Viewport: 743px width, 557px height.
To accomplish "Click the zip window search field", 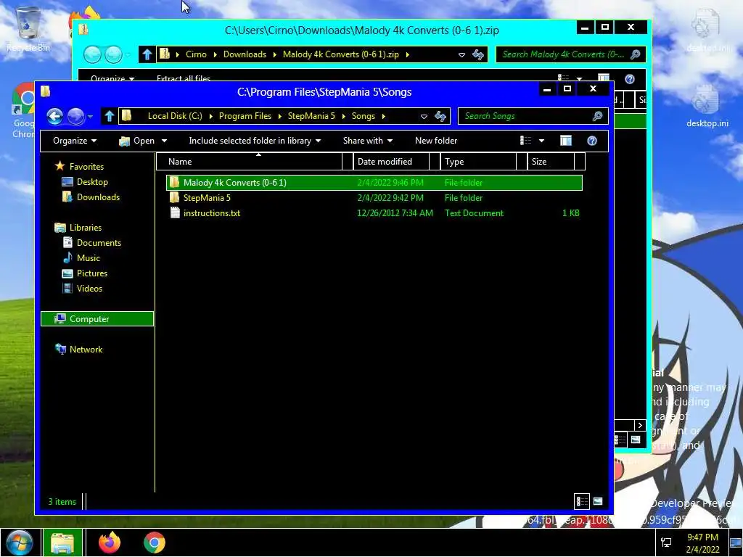I will [562, 54].
